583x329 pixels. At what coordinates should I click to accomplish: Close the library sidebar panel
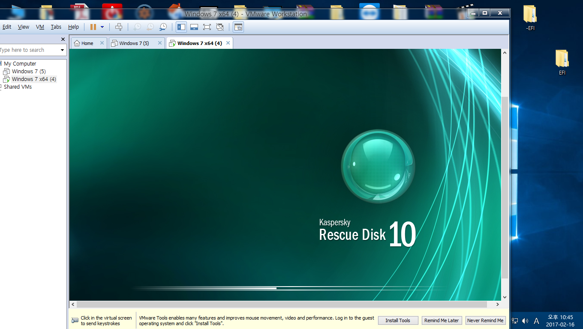(63, 39)
